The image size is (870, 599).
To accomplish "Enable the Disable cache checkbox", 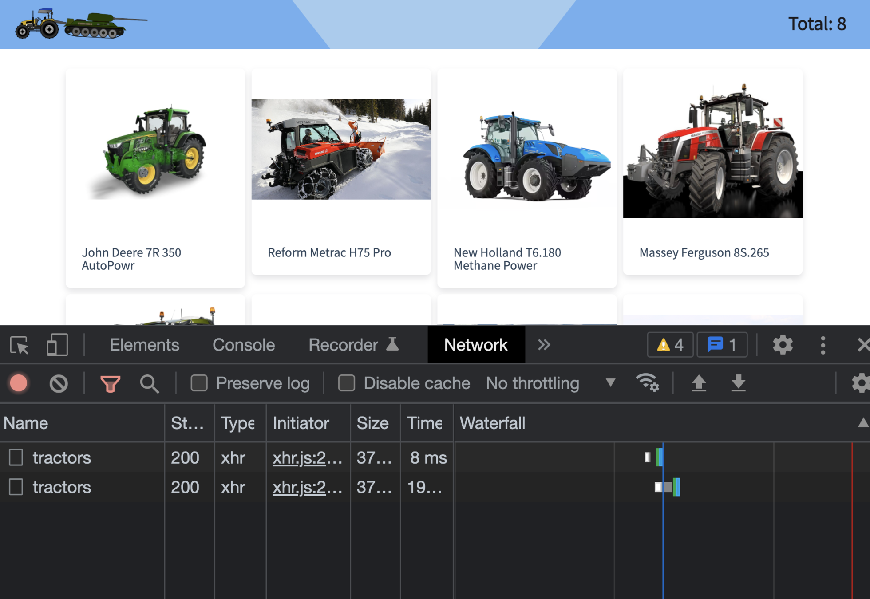I will tap(347, 383).
